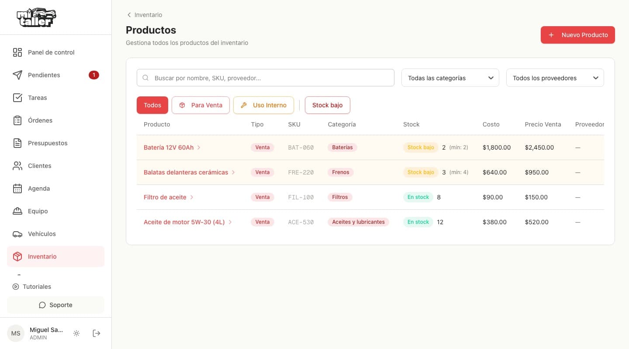Screen dimensions: 629x349
Task: Click the Agenda calendar icon
Action: click(x=17, y=188)
